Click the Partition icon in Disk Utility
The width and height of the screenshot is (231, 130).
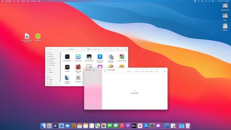[x=142, y=70]
